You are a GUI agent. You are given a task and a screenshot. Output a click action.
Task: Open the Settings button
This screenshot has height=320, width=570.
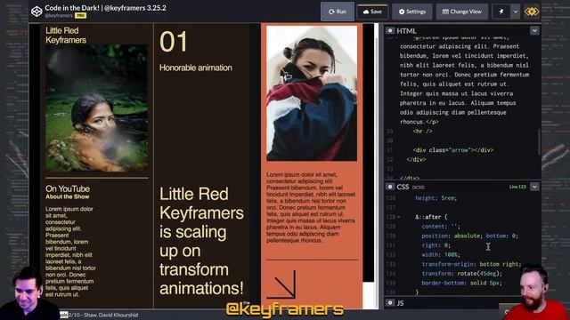[x=411, y=12]
